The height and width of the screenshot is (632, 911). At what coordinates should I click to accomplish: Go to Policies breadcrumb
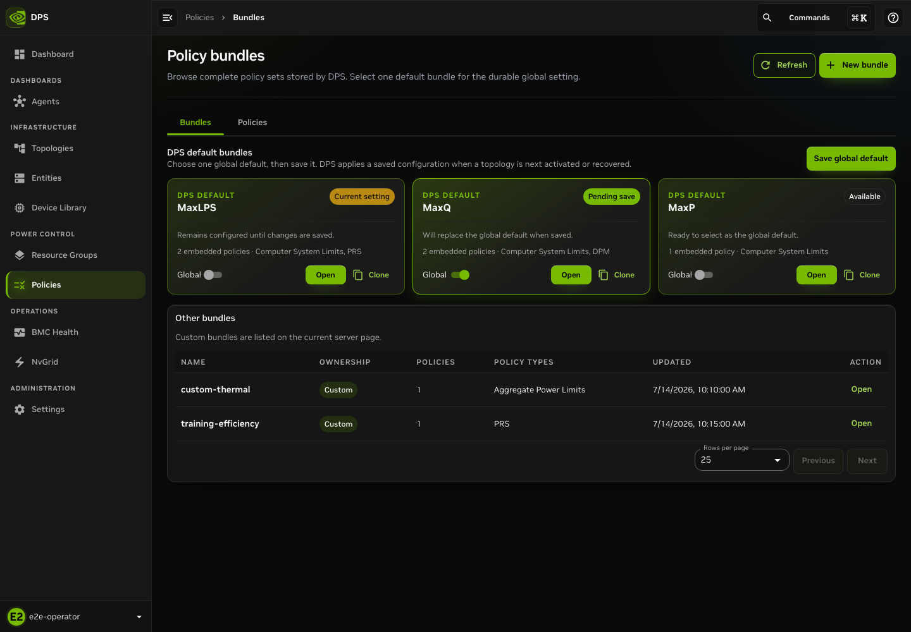tap(199, 18)
